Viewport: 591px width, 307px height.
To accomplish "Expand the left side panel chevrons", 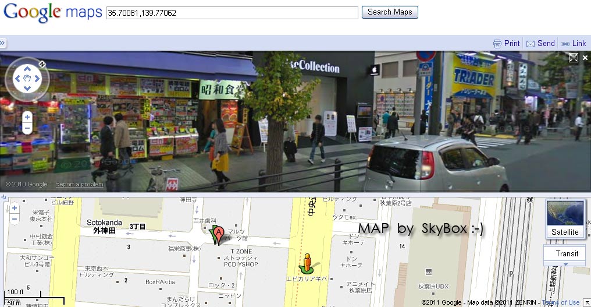I will 3,43.
